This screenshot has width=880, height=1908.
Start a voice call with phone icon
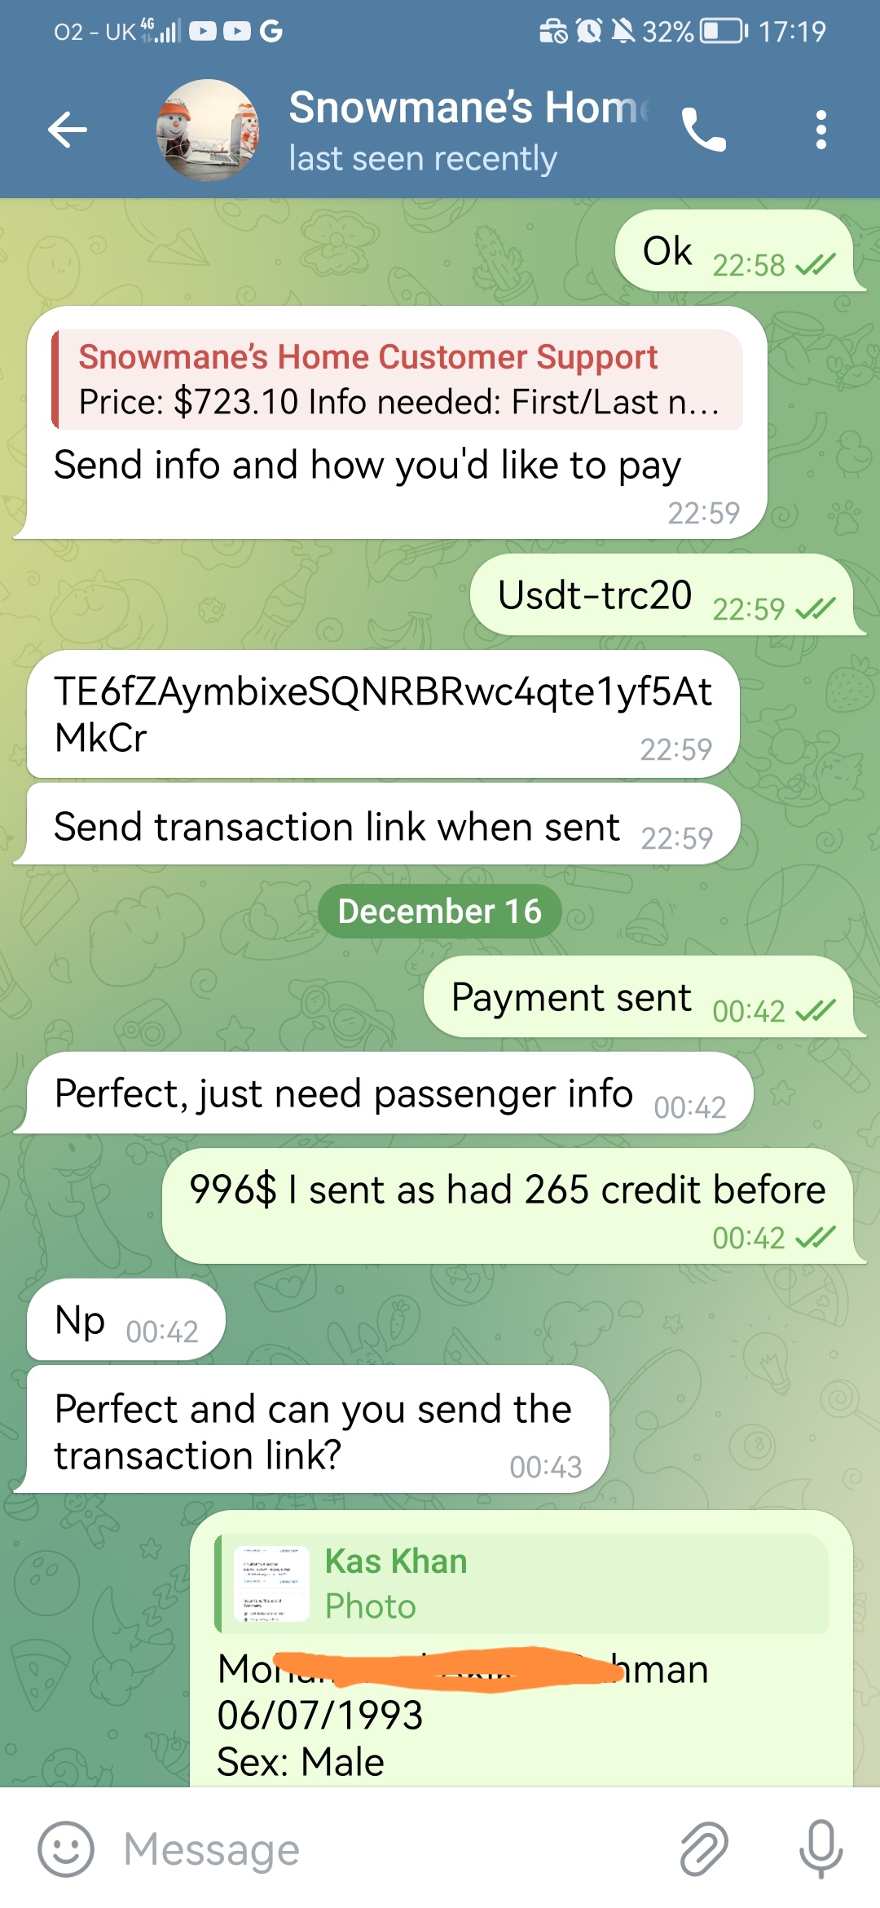(703, 130)
